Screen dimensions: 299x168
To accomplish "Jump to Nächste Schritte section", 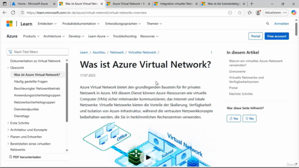I will (x=241, y=94).
